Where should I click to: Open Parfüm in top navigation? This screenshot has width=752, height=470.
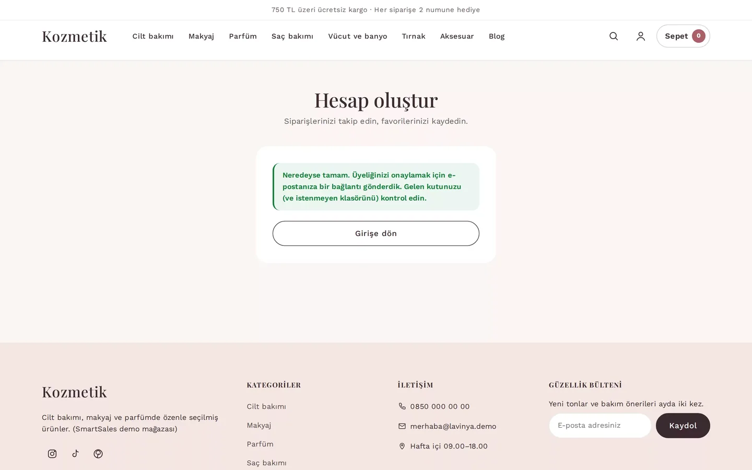tap(243, 36)
